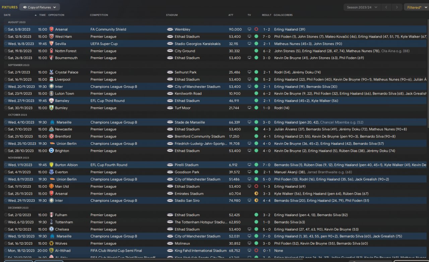429x262 pixels.
Task: Click the Burnley club badge
Action: tap(51, 108)
